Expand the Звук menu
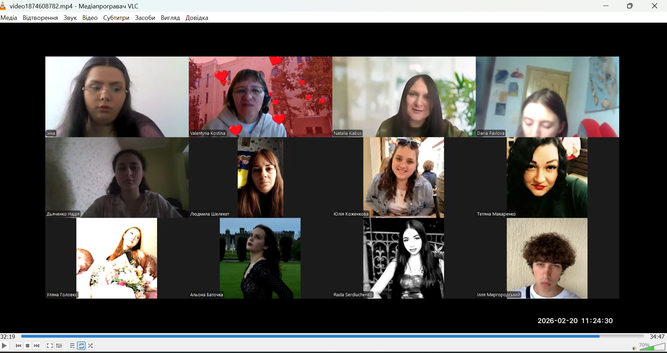The height and width of the screenshot is (353, 667). click(x=70, y=18)
